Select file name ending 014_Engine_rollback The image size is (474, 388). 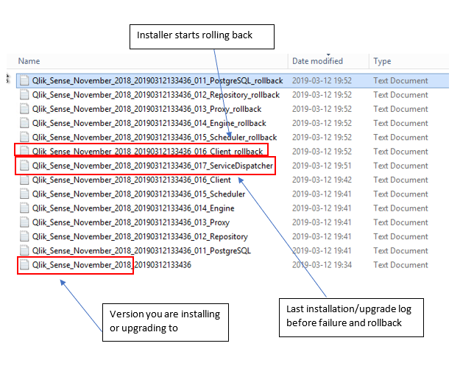coord(149,124)
